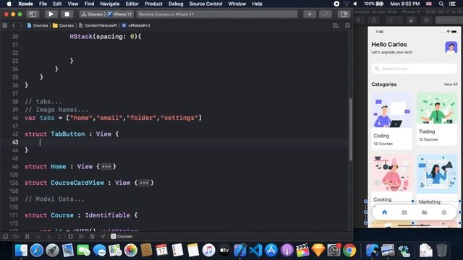463x260 pixels.
Task: Open Debug View Hierarchy
Action: click(70, 236)
